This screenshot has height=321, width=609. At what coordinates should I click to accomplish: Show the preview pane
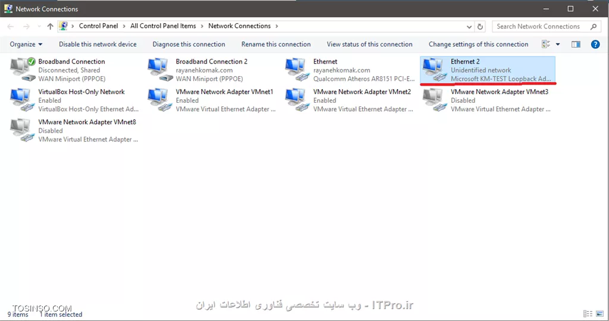point(576,44)
